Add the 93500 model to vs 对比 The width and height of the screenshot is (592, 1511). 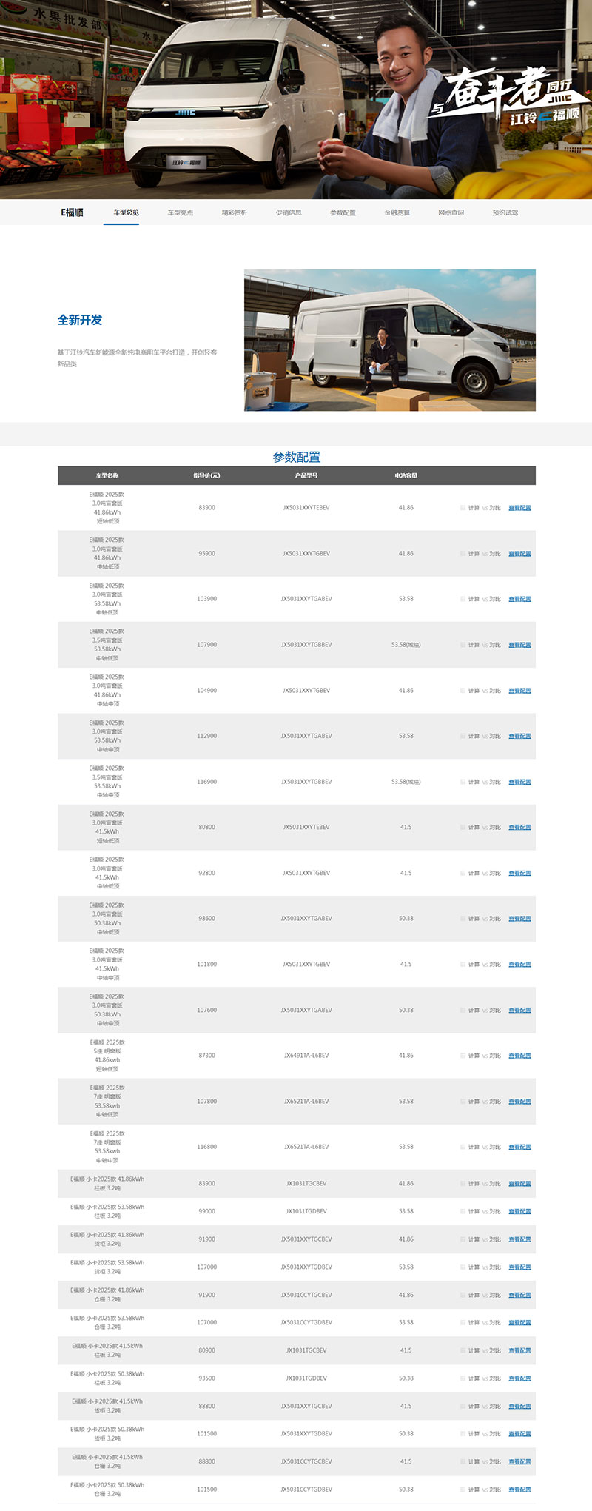[x=492, y=1378]
